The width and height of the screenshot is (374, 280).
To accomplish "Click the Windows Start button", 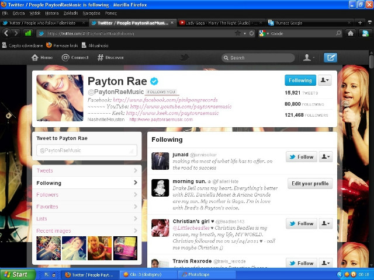I will (18, 274).
